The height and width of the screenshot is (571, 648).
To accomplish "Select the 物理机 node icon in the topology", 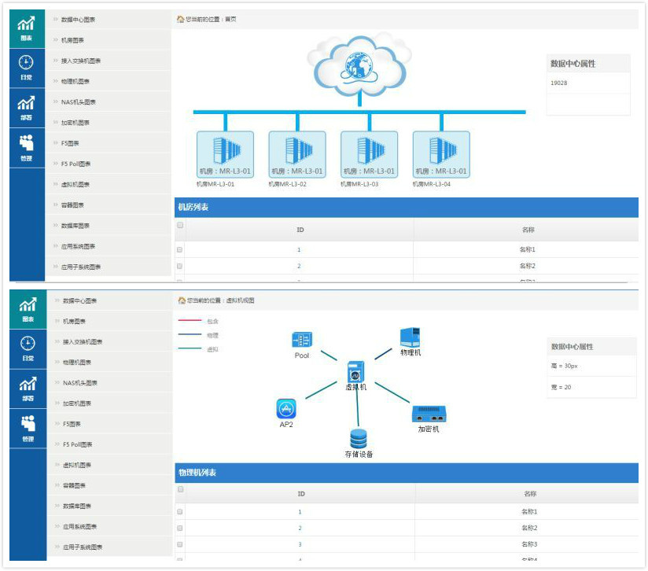I will [410, 337].
